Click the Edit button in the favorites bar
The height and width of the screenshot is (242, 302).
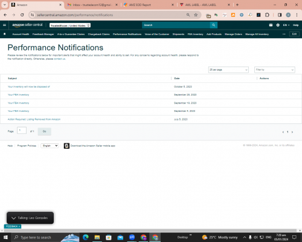pyautogui.click(x=294, y=34)
